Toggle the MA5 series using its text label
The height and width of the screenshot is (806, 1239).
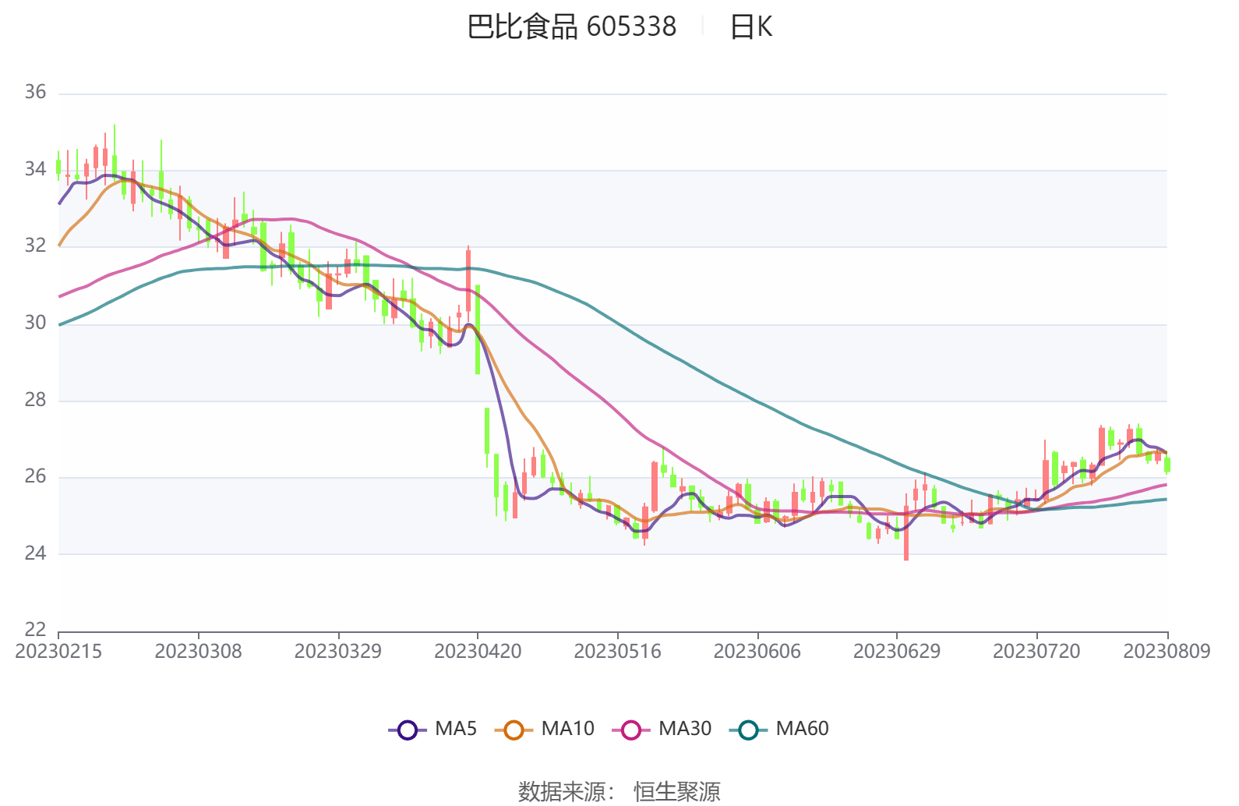(x=455, y=729)
